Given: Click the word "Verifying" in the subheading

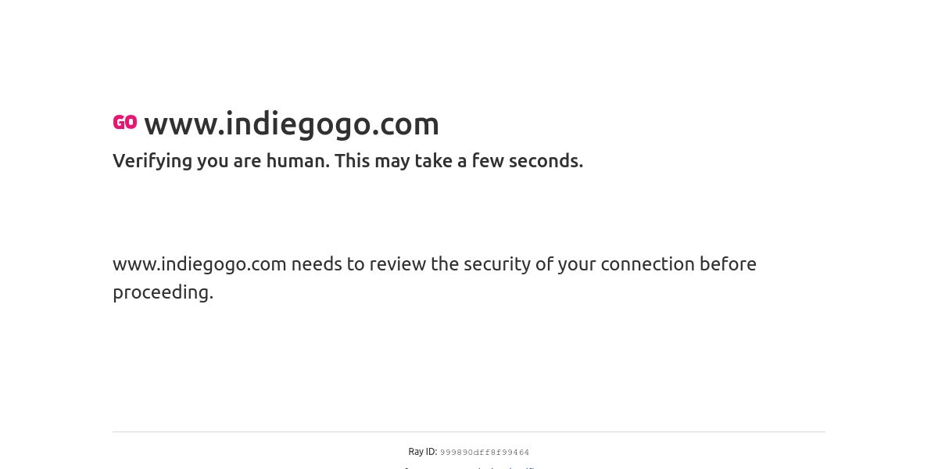Looking at the screenshot, I should pos(152,161).
